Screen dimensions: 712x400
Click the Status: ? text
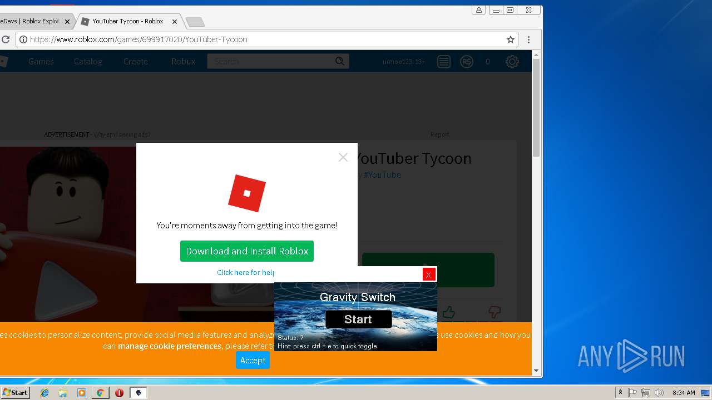[x=290, y=338]
